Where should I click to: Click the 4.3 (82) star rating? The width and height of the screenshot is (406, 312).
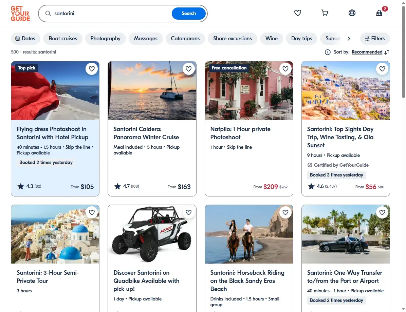coord(29,186)
